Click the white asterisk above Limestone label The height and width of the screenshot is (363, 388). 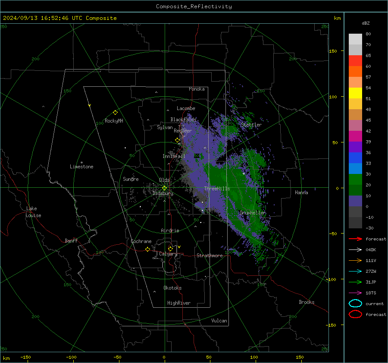[81, 163]
